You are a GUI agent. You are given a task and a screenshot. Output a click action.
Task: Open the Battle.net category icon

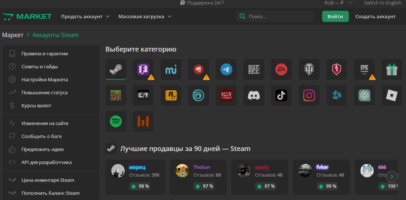(x=337, y=95)
